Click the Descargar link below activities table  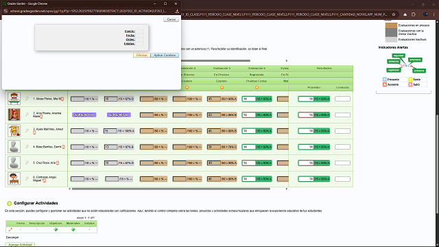(12, 237)
